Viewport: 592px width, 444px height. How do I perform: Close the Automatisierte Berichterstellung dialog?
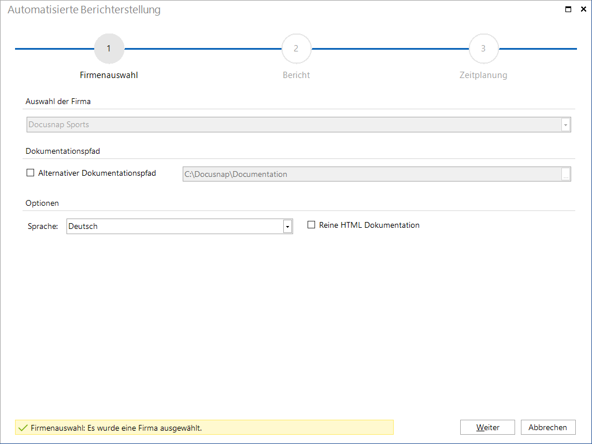(583, 9)
